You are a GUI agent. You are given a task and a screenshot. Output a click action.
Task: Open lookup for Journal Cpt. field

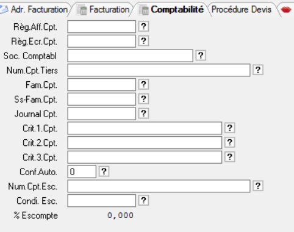pyautogui.click(x=143, y=114)
